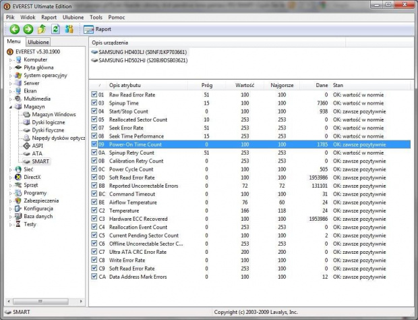418x320 pixels.
Task: Select Dyski fizyczne in the tree
Action: 48,130
